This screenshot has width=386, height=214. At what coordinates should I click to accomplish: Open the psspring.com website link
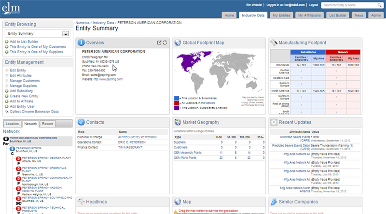click(108, 79)
